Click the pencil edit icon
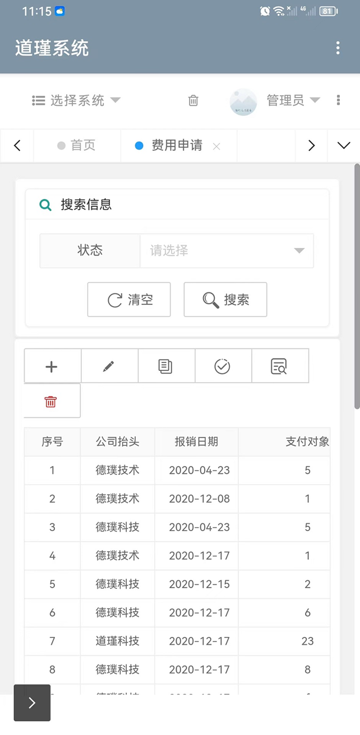The image size is (360, 735). pyautogui.click(x=109, y=366)
